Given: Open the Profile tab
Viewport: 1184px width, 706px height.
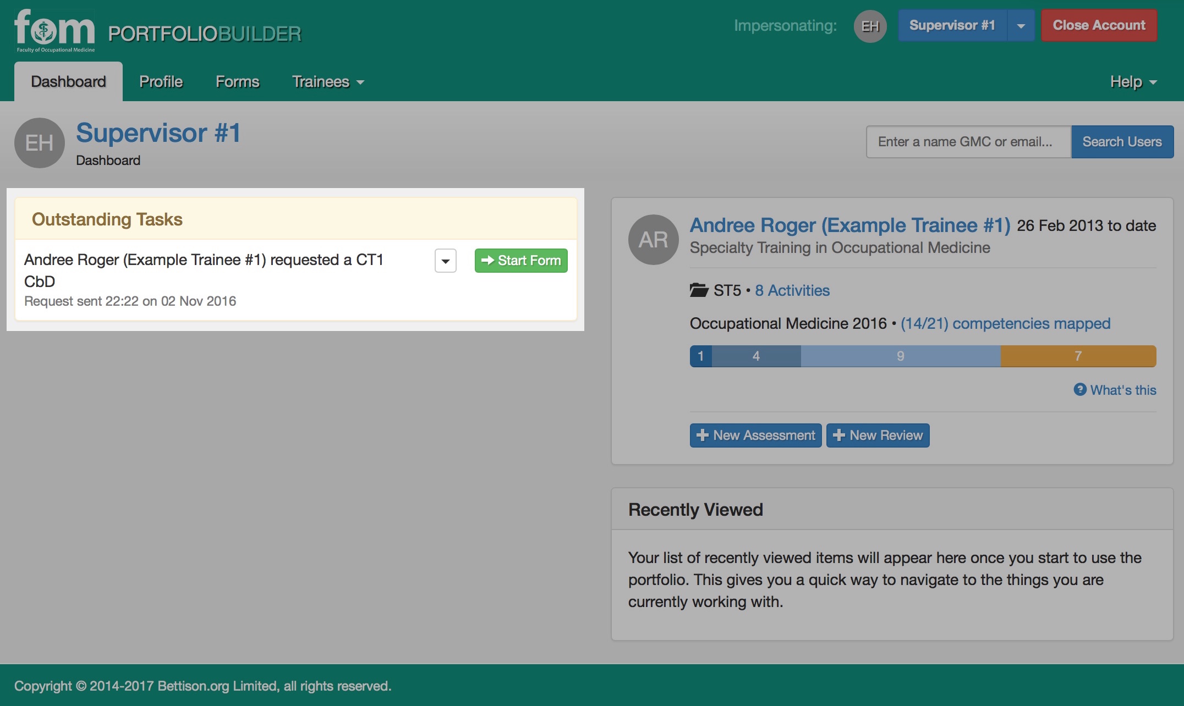Looking at the screenshot, I should click(x=161, y=81).
